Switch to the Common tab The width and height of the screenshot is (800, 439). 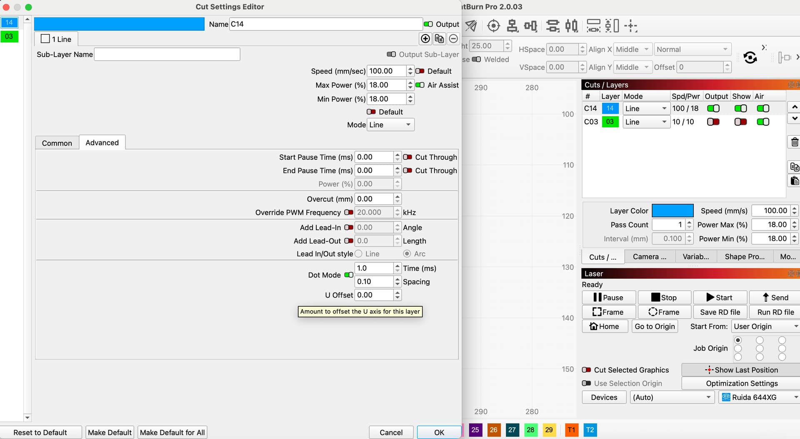[57, 143]
